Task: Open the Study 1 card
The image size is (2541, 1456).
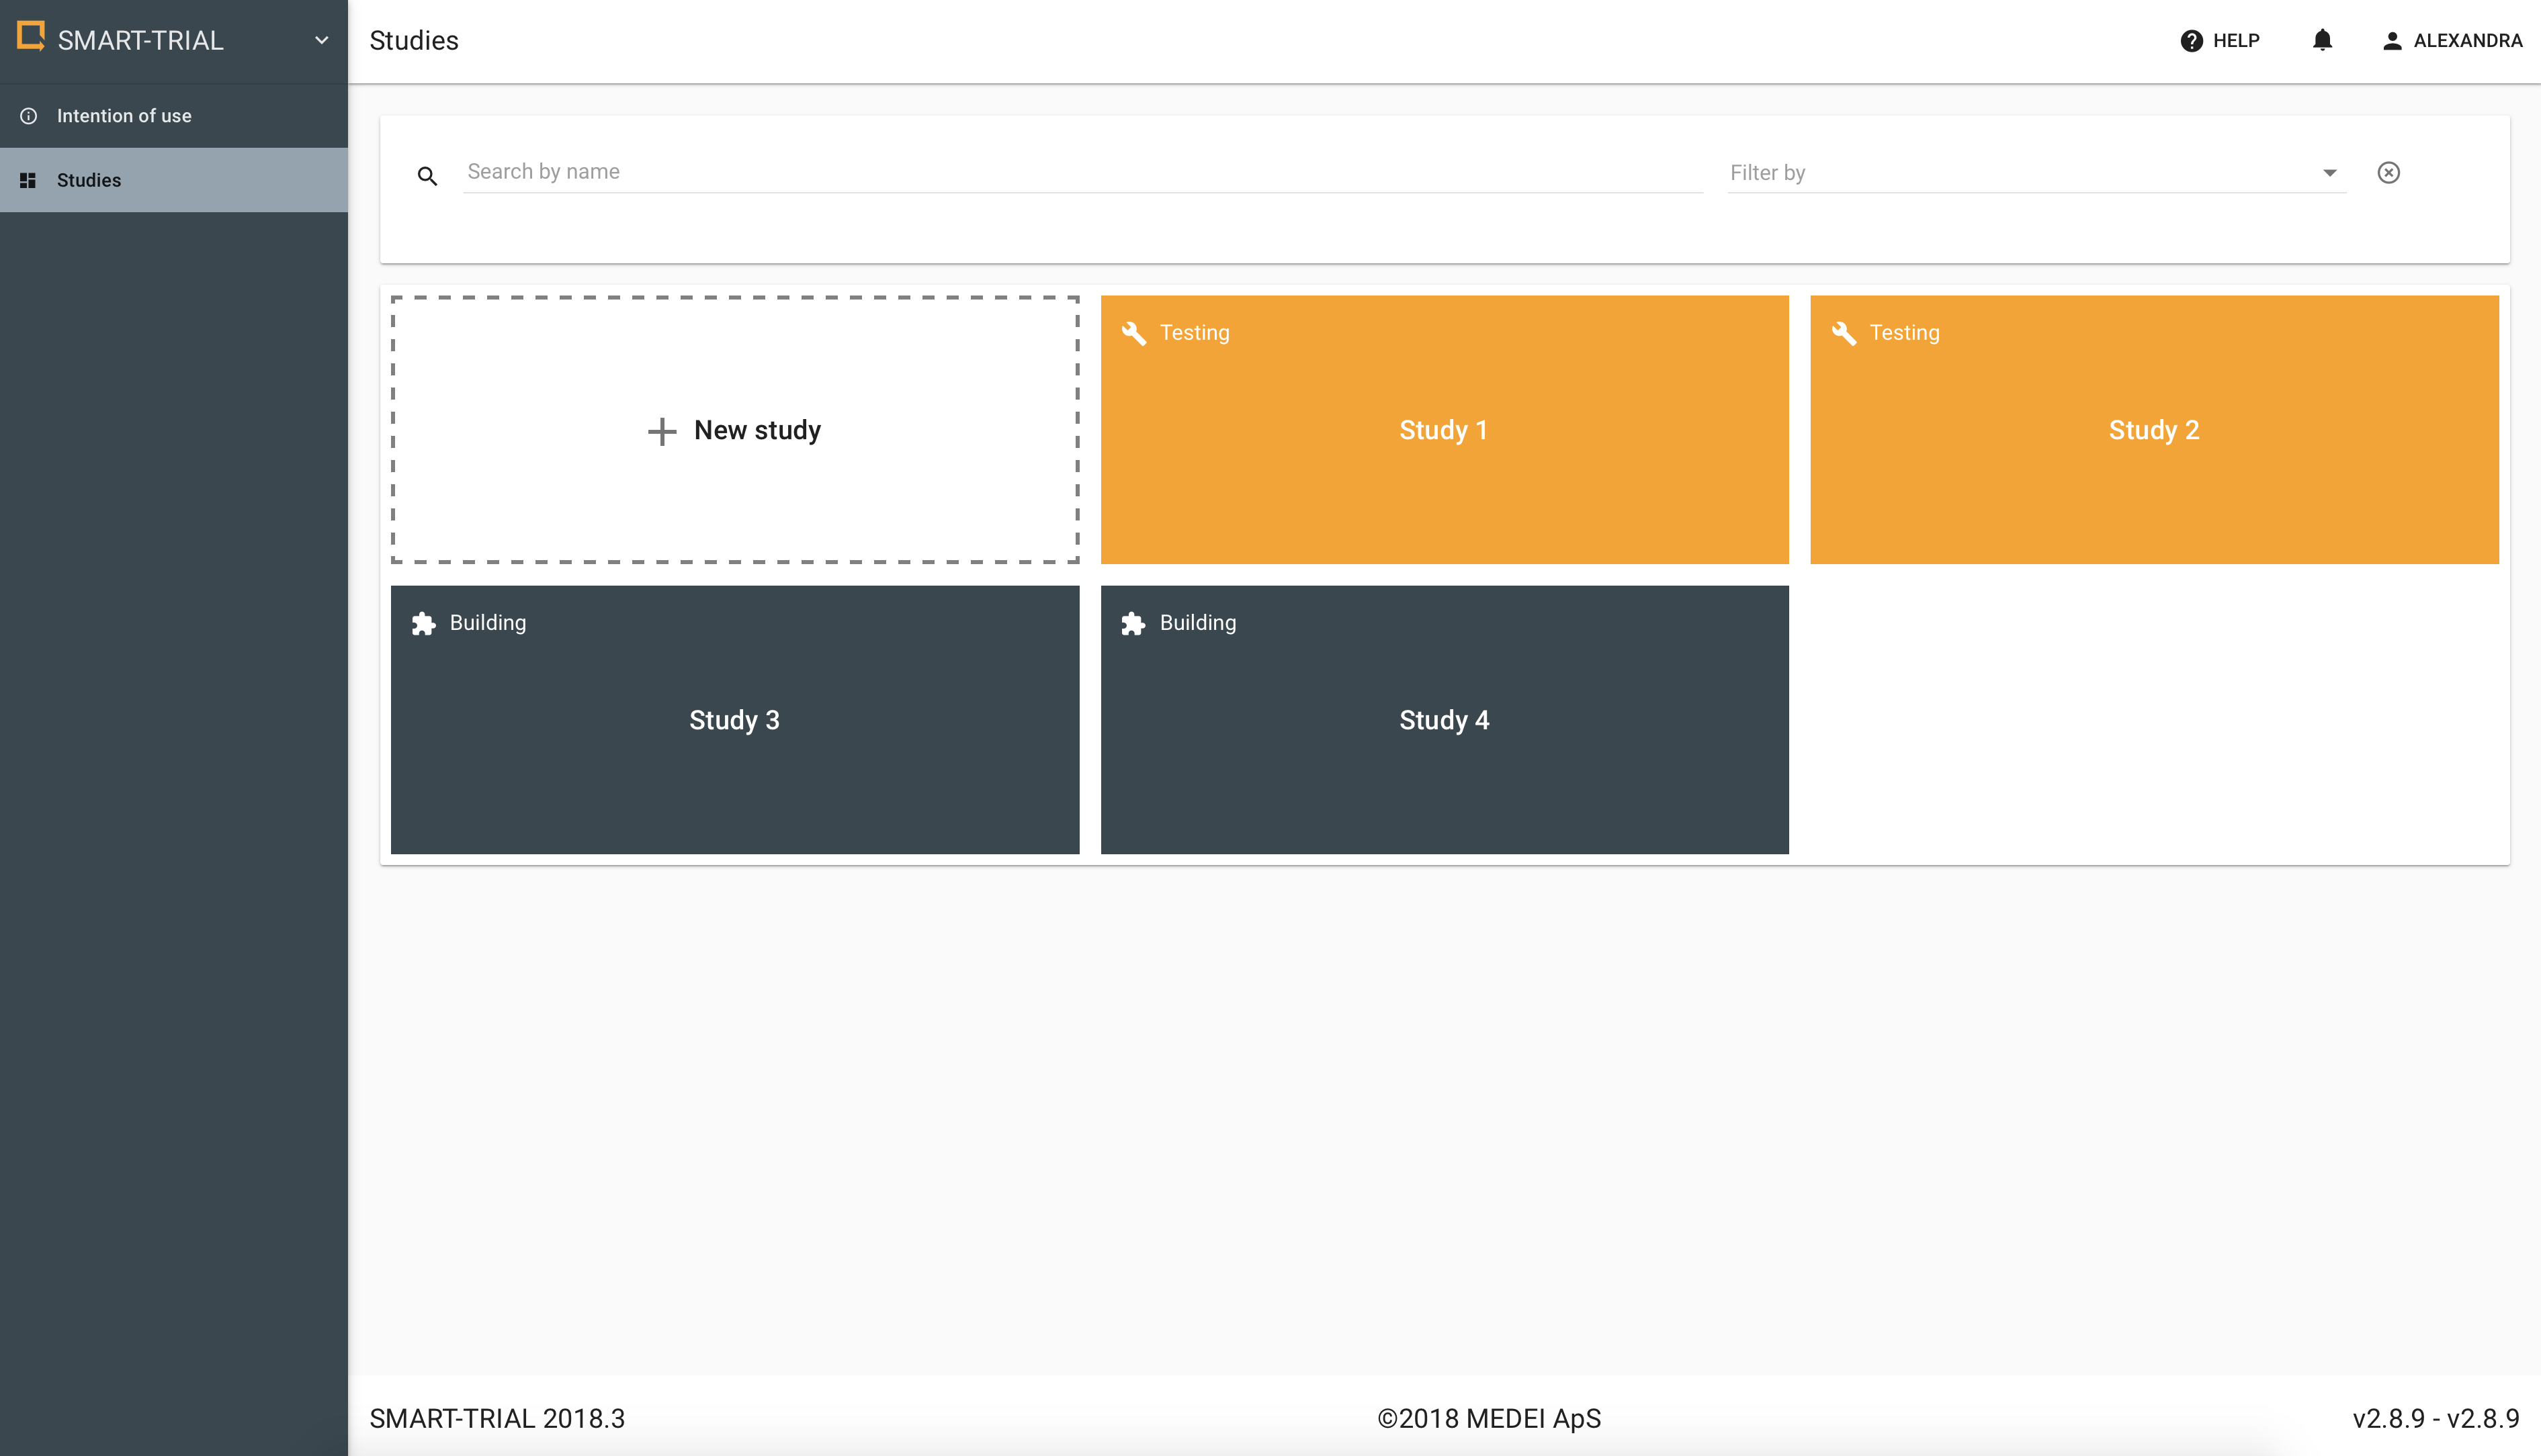Action: (x=1444, y=430)
